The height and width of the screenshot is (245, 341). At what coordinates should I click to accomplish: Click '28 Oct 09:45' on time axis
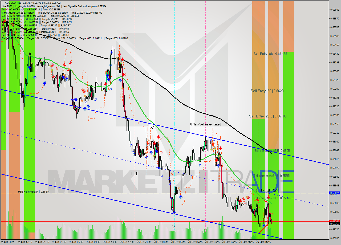coord(196,242)
